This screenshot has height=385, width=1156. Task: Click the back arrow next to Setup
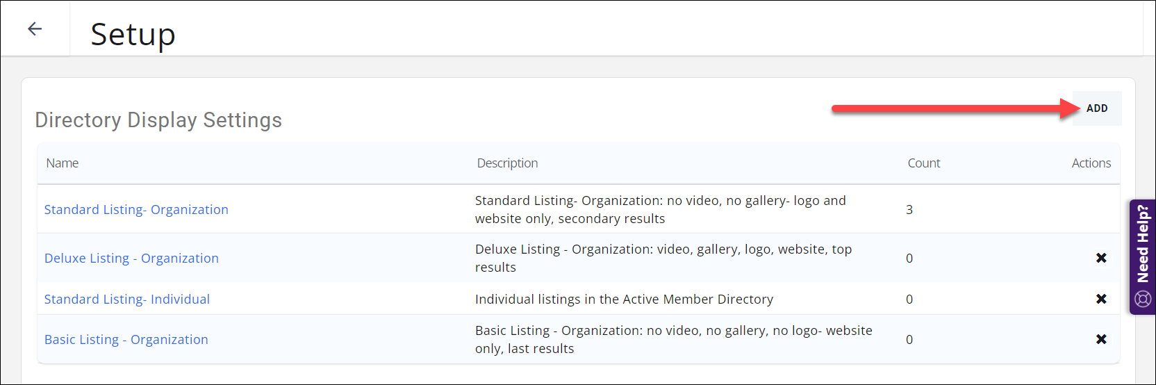point(35,29)
